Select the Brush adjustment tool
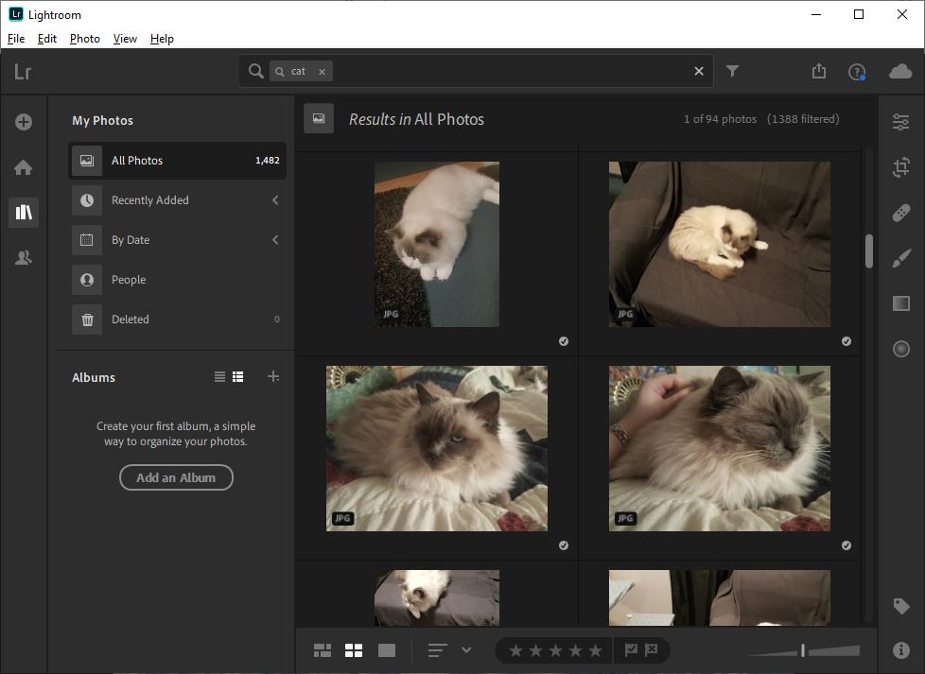The width and height of the screenshot is (925, 674). tap(900, 258)
